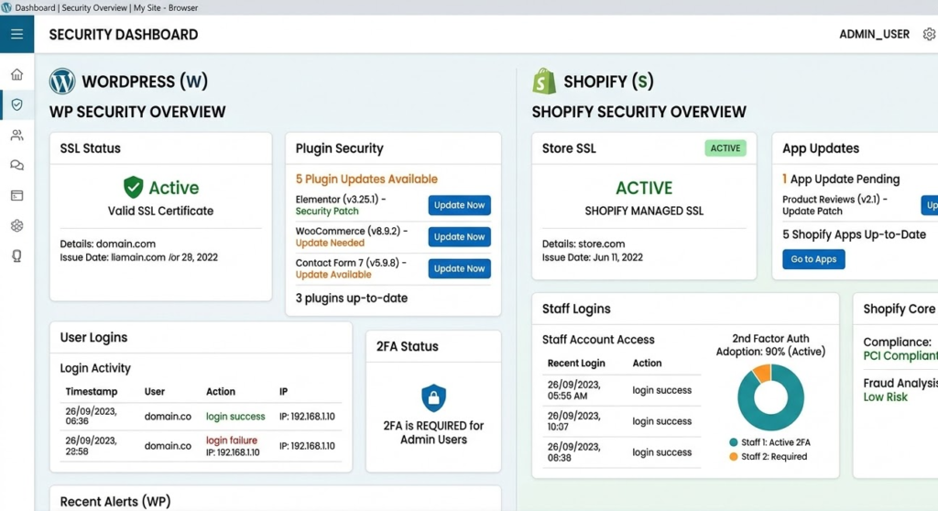Screen dimensions: 938x511
Task: Open the window panel icon in the sidebar
Action: point(16,196)
